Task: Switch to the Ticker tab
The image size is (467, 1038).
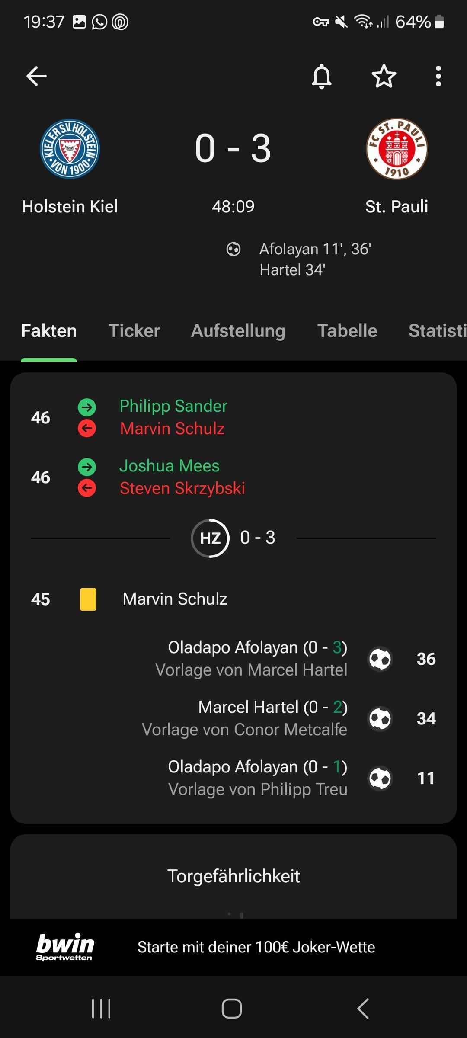Action: tap(134, 331)
